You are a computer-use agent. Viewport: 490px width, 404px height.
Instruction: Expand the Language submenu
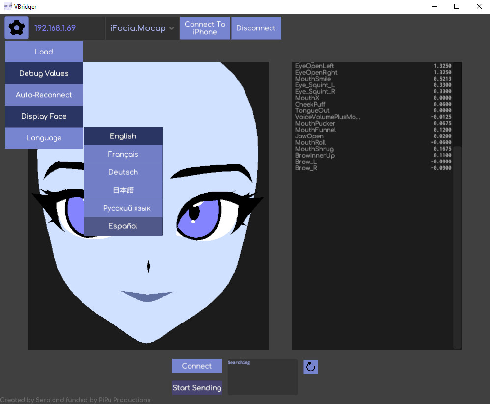[x=44, y=138]
